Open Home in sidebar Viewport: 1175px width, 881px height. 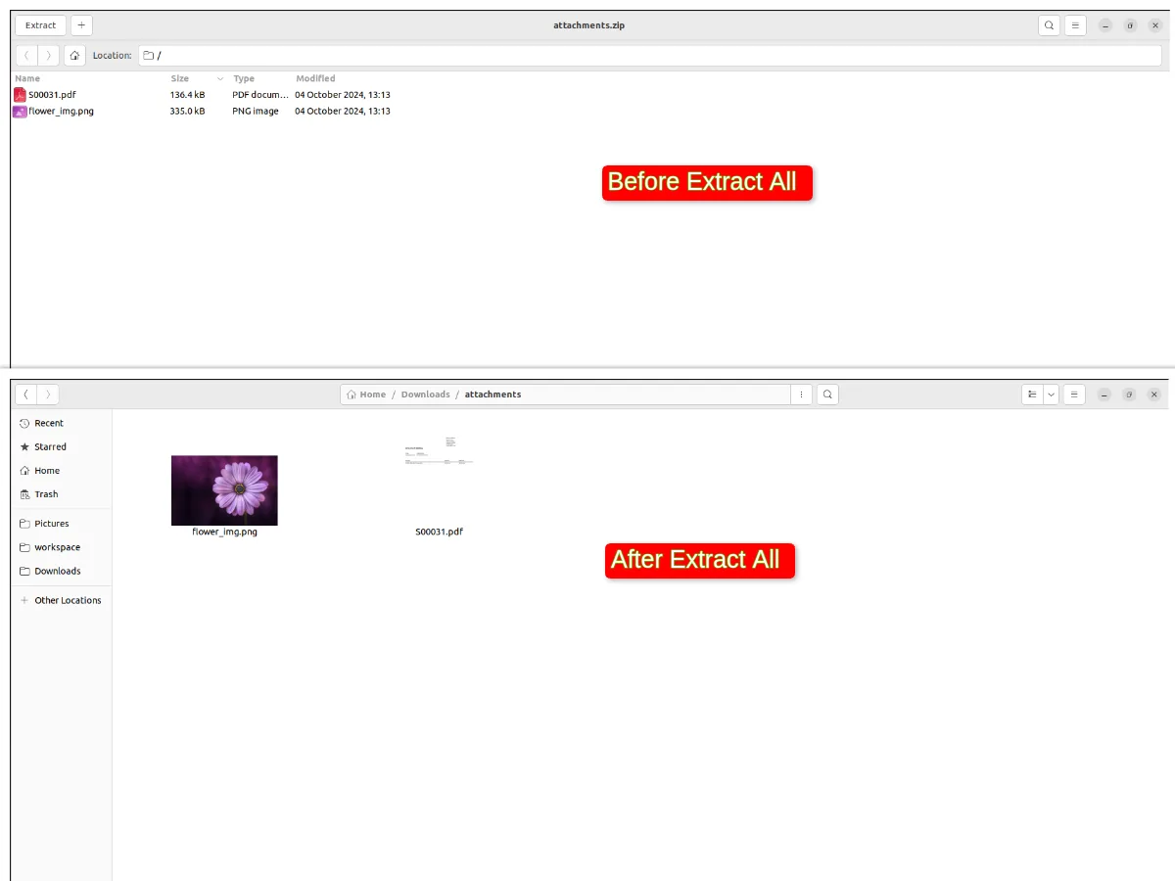[x=62, y=471]
